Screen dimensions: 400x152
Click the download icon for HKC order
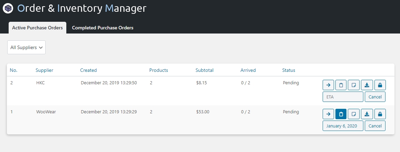[x=367, y=85]
